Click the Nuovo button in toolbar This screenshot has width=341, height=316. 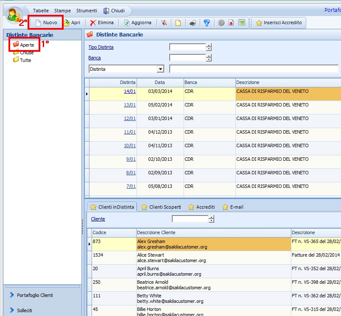[x=46, y=23]
